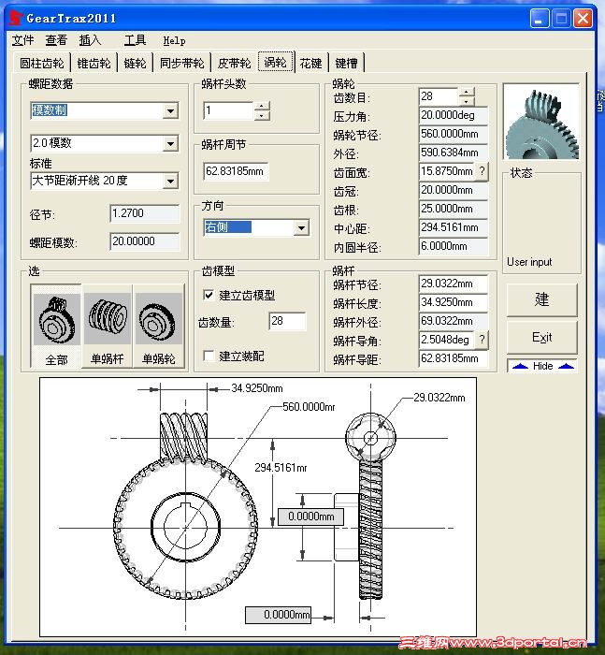Select the 单蜗杆 single worm icon
Image resolution: width=605 pixels, height=655 pixels.
pos(108,327)
